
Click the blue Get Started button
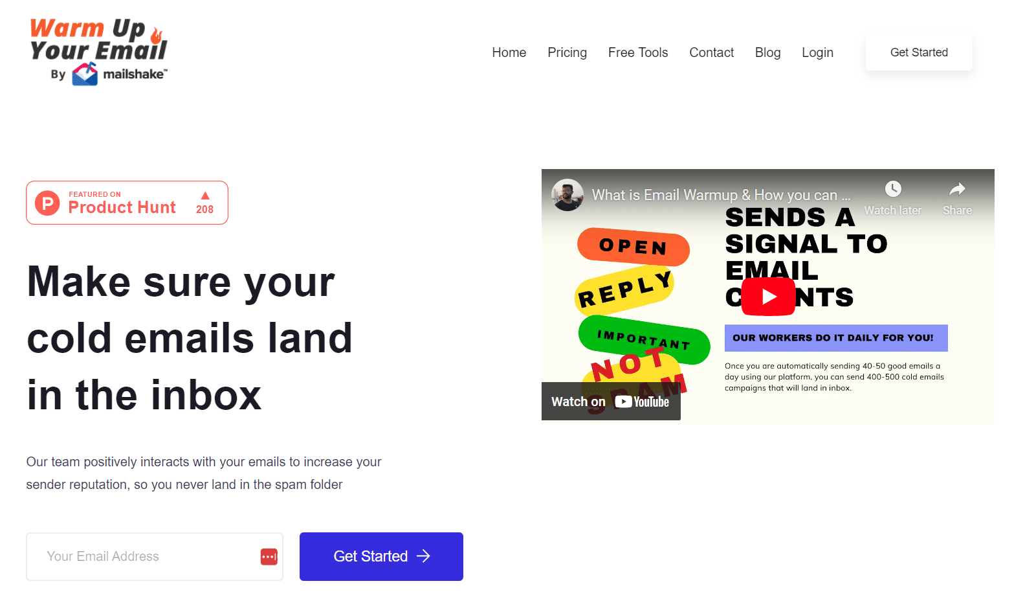(381, 556)
